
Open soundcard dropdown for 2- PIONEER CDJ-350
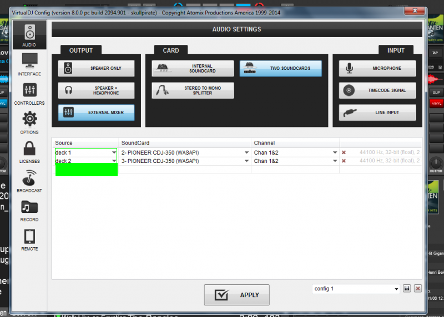pyautogui.click(x=246, y=152)
